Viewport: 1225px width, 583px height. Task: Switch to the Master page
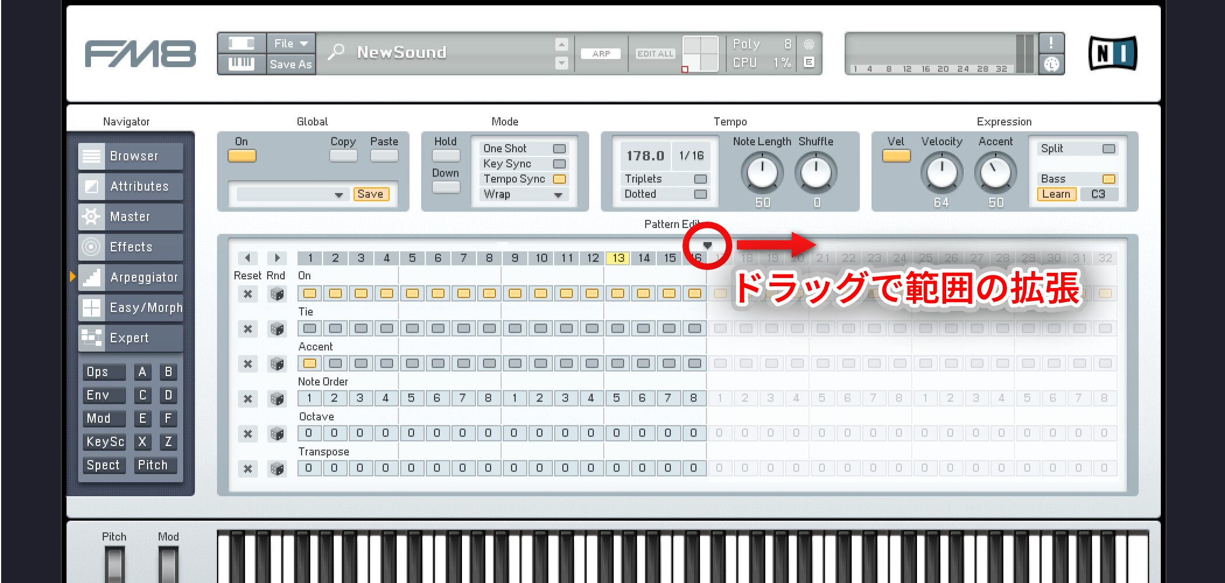[x=131, y=217]
